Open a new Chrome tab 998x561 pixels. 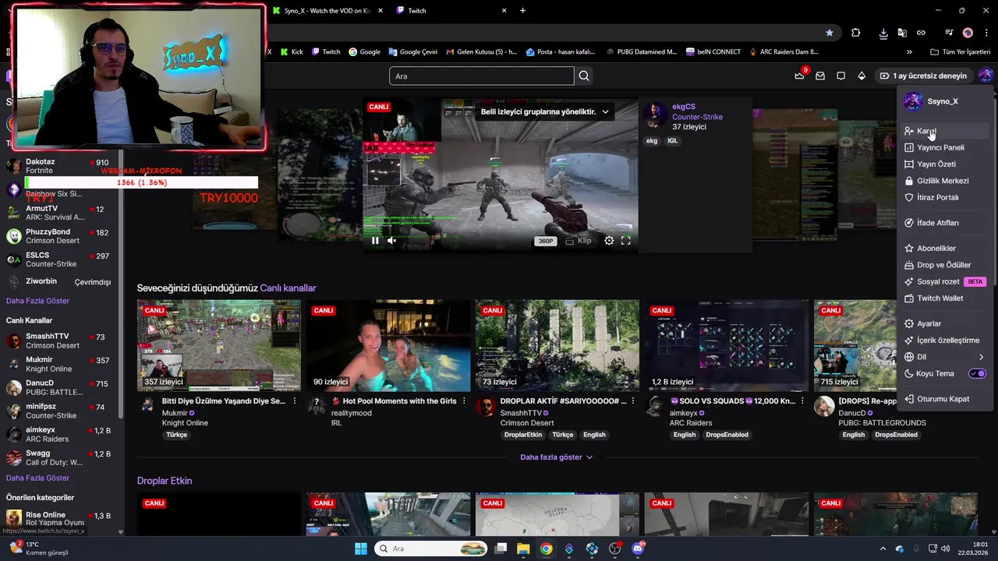tap(522, 11)
